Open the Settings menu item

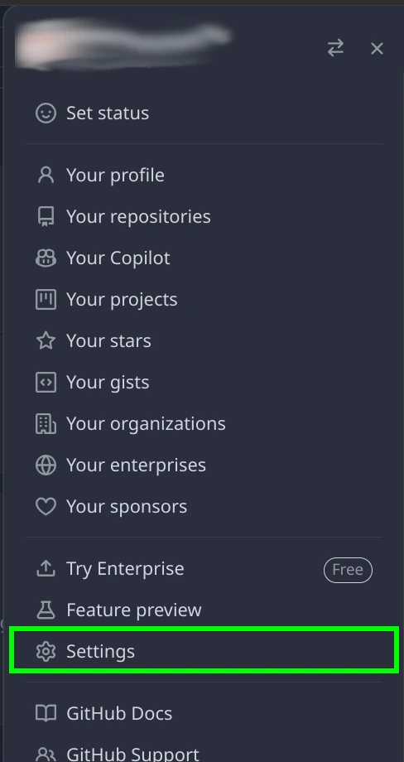point(204,651)
